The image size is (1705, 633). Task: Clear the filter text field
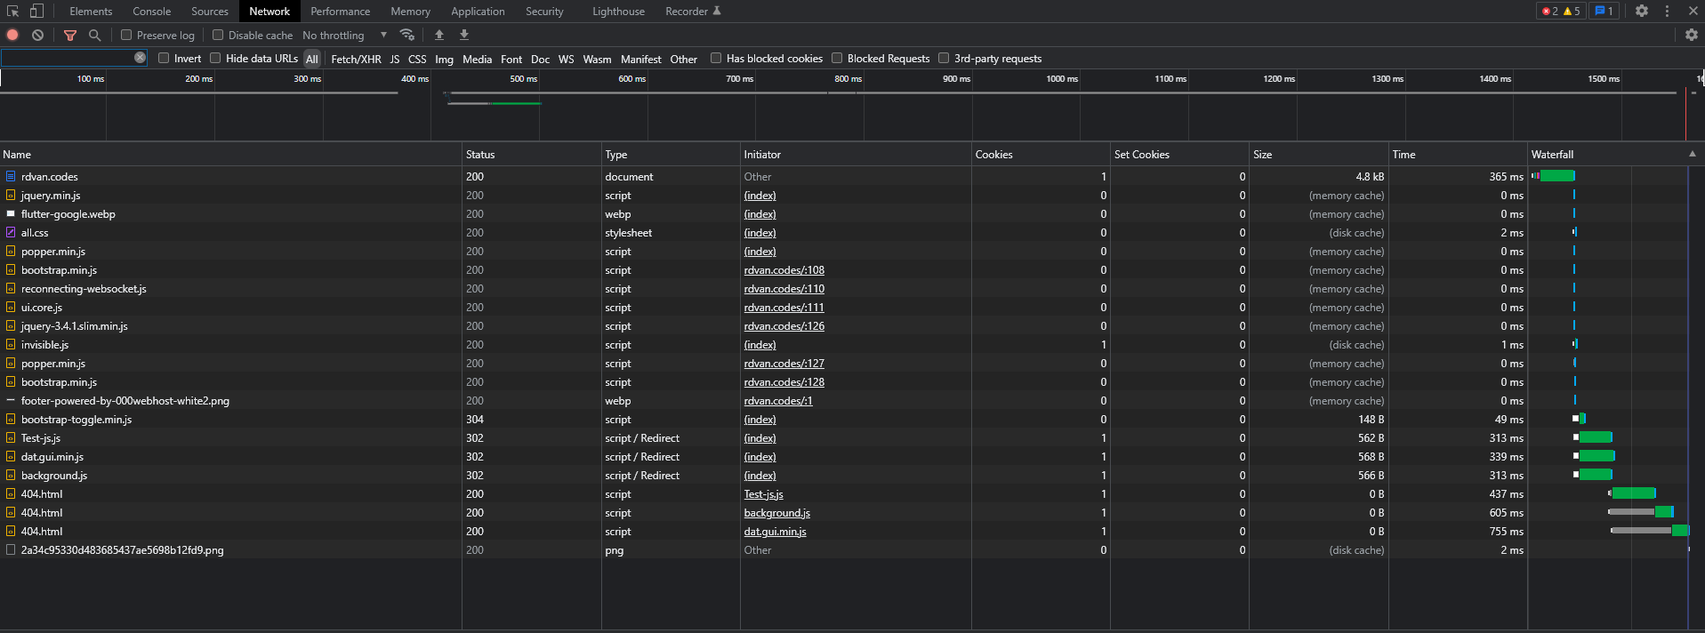140,57
